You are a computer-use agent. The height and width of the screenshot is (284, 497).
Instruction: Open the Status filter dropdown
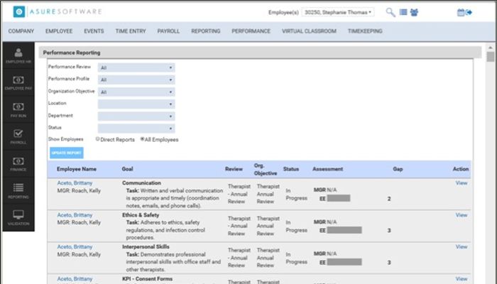[x=136, y=129]
